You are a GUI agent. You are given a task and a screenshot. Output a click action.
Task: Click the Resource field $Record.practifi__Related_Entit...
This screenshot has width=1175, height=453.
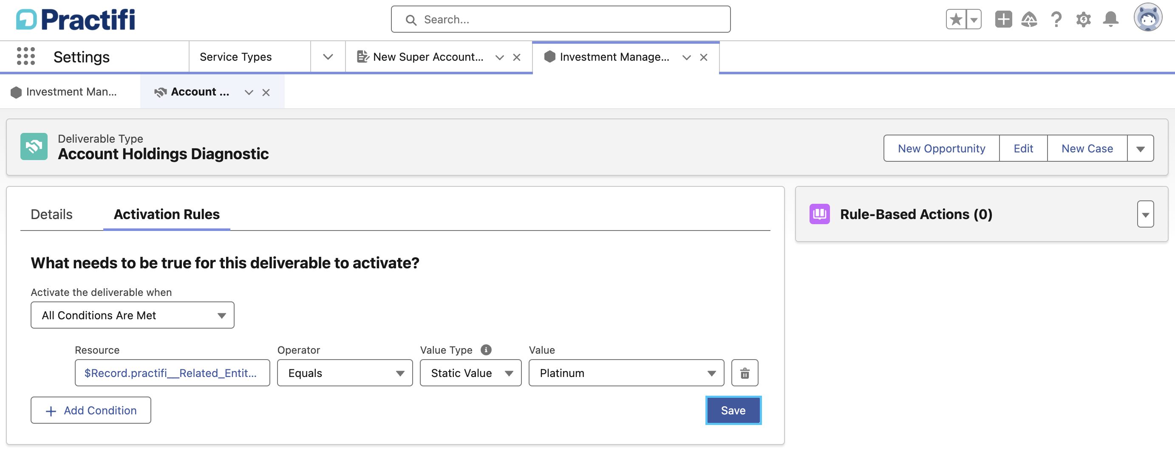pyautogui.click(x=172, y=373)
